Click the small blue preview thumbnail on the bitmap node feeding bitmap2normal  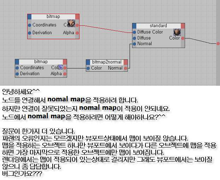pos(60,67)
